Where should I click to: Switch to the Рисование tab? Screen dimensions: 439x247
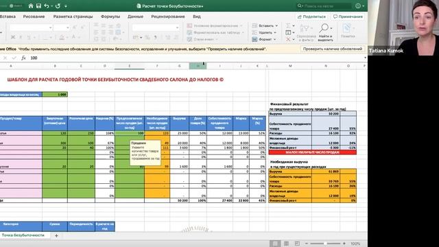(x=34, y=16)
